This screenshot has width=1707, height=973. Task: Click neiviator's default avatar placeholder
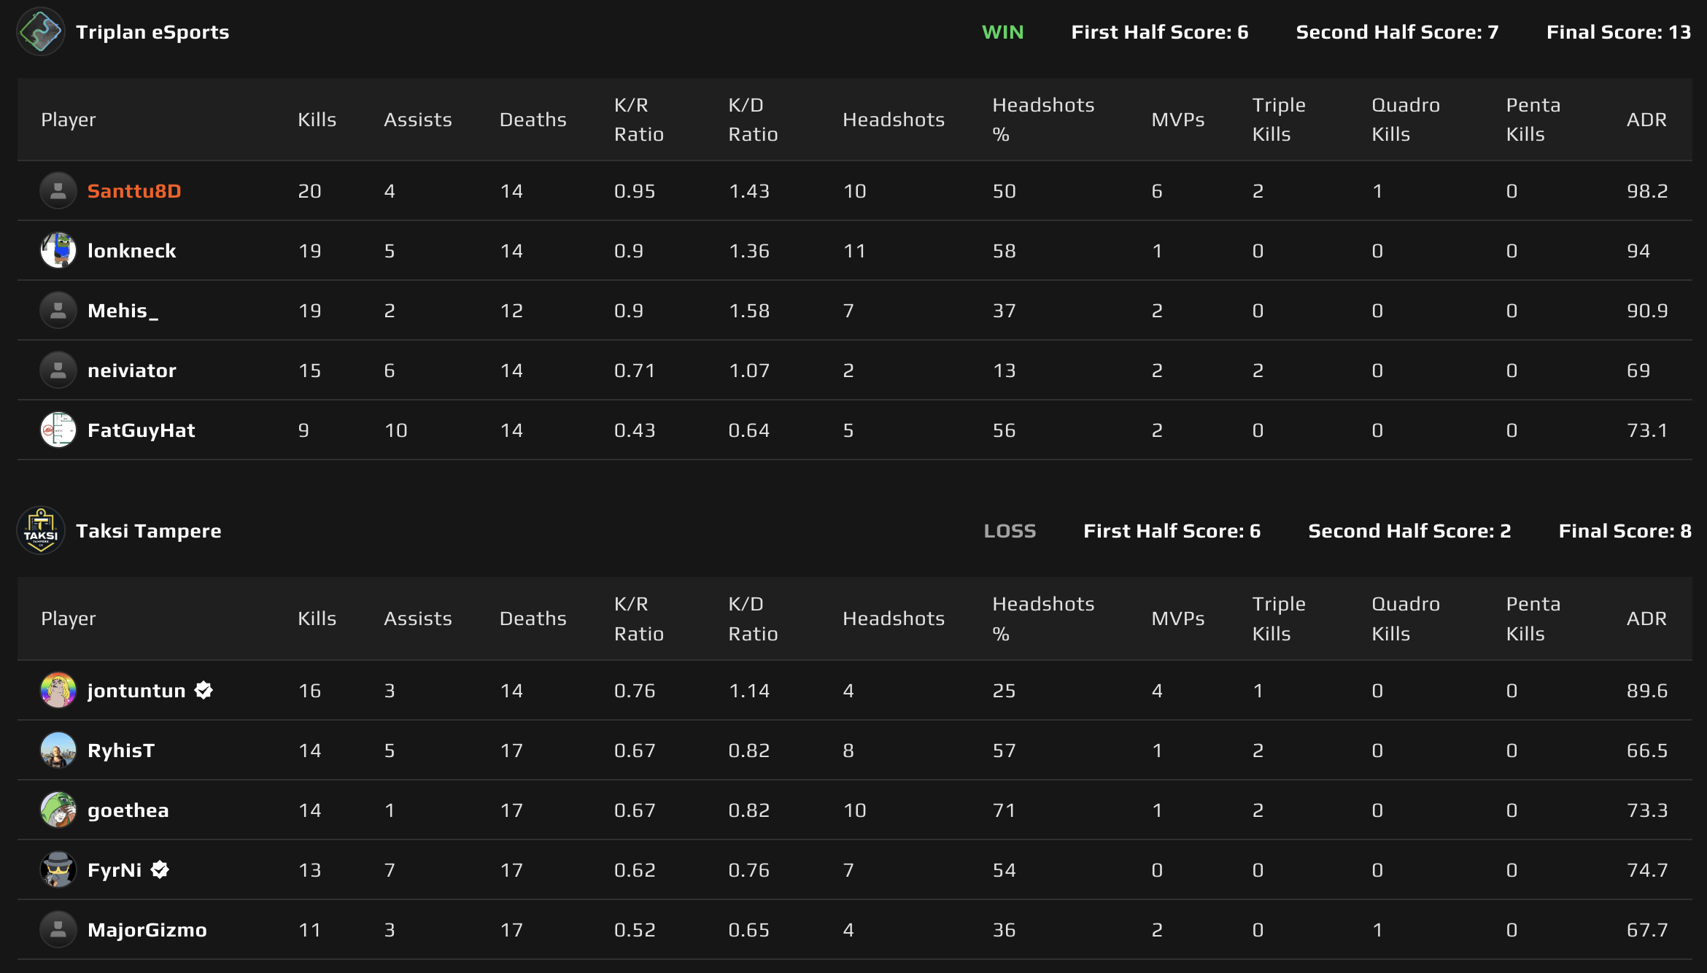58,370
